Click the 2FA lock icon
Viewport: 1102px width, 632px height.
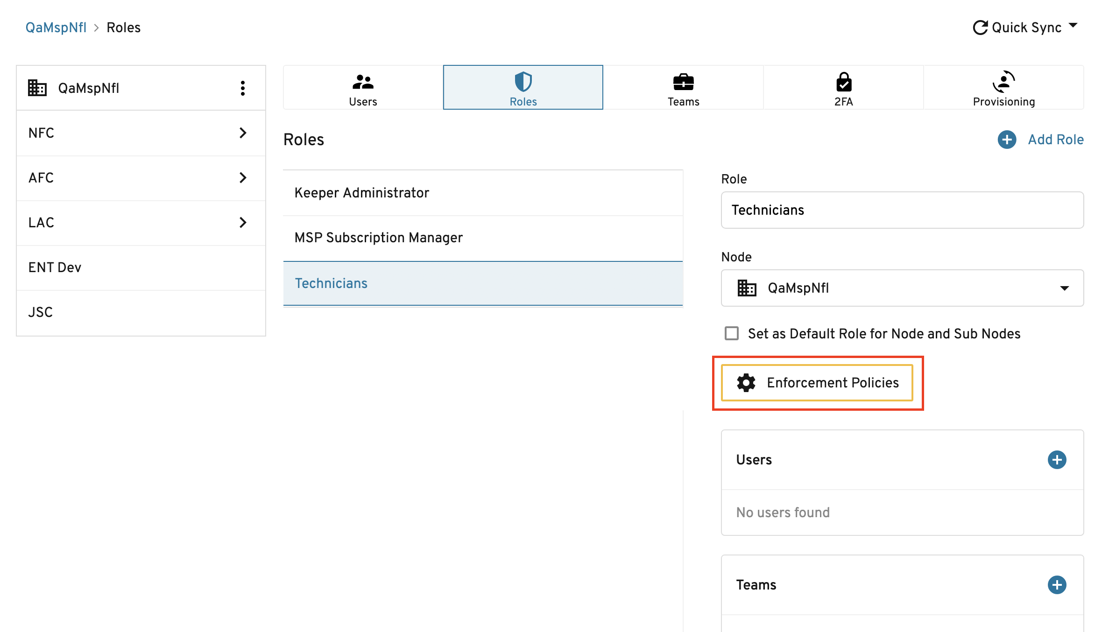tap(843, 82)
